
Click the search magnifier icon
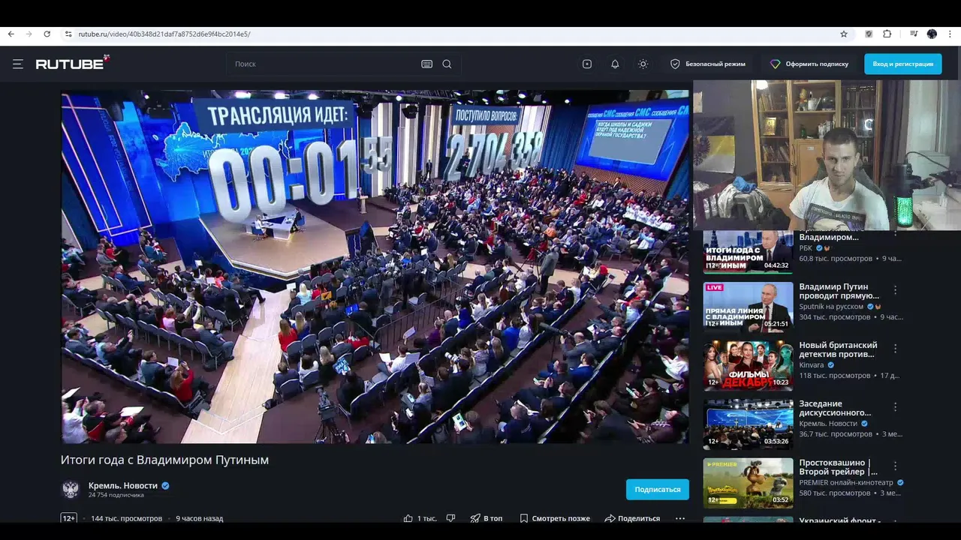point(447,64)
